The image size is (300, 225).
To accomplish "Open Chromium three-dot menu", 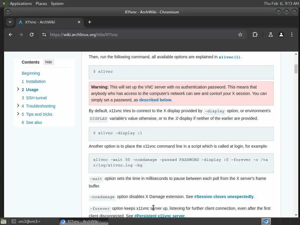I will point(292,35).
